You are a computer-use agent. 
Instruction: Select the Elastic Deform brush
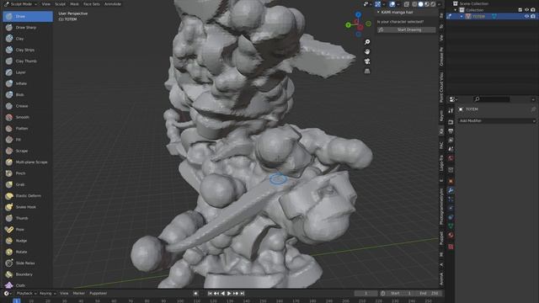pos(28,196)
